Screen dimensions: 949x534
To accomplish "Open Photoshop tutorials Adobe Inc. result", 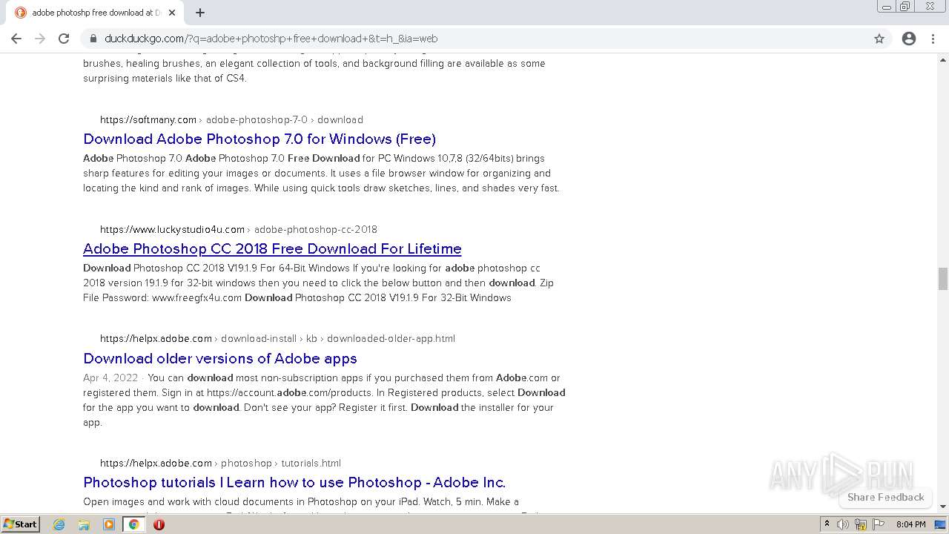I will (294, 482).
